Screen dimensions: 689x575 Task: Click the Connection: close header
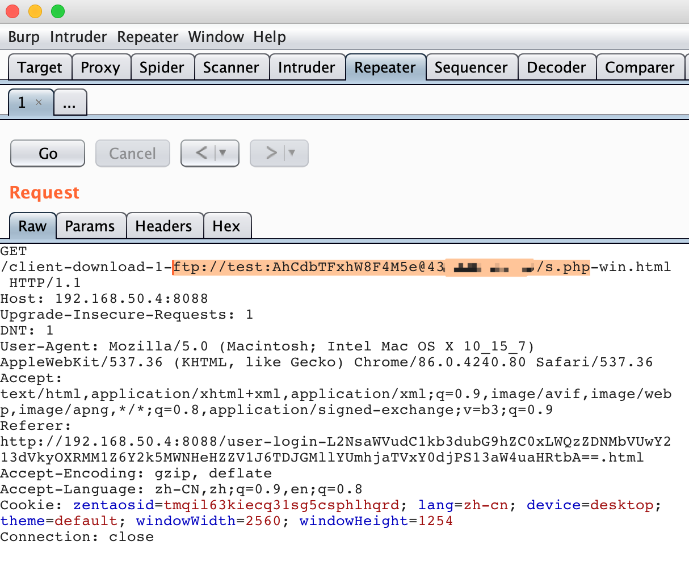(77, 537)
